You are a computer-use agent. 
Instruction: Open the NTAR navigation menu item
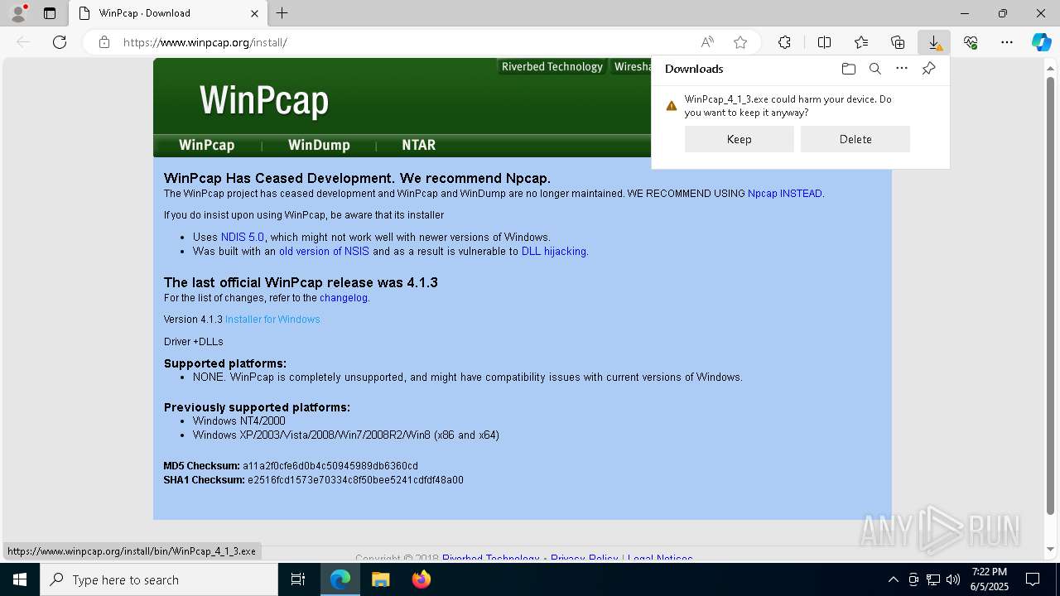[x=418, y=145]
